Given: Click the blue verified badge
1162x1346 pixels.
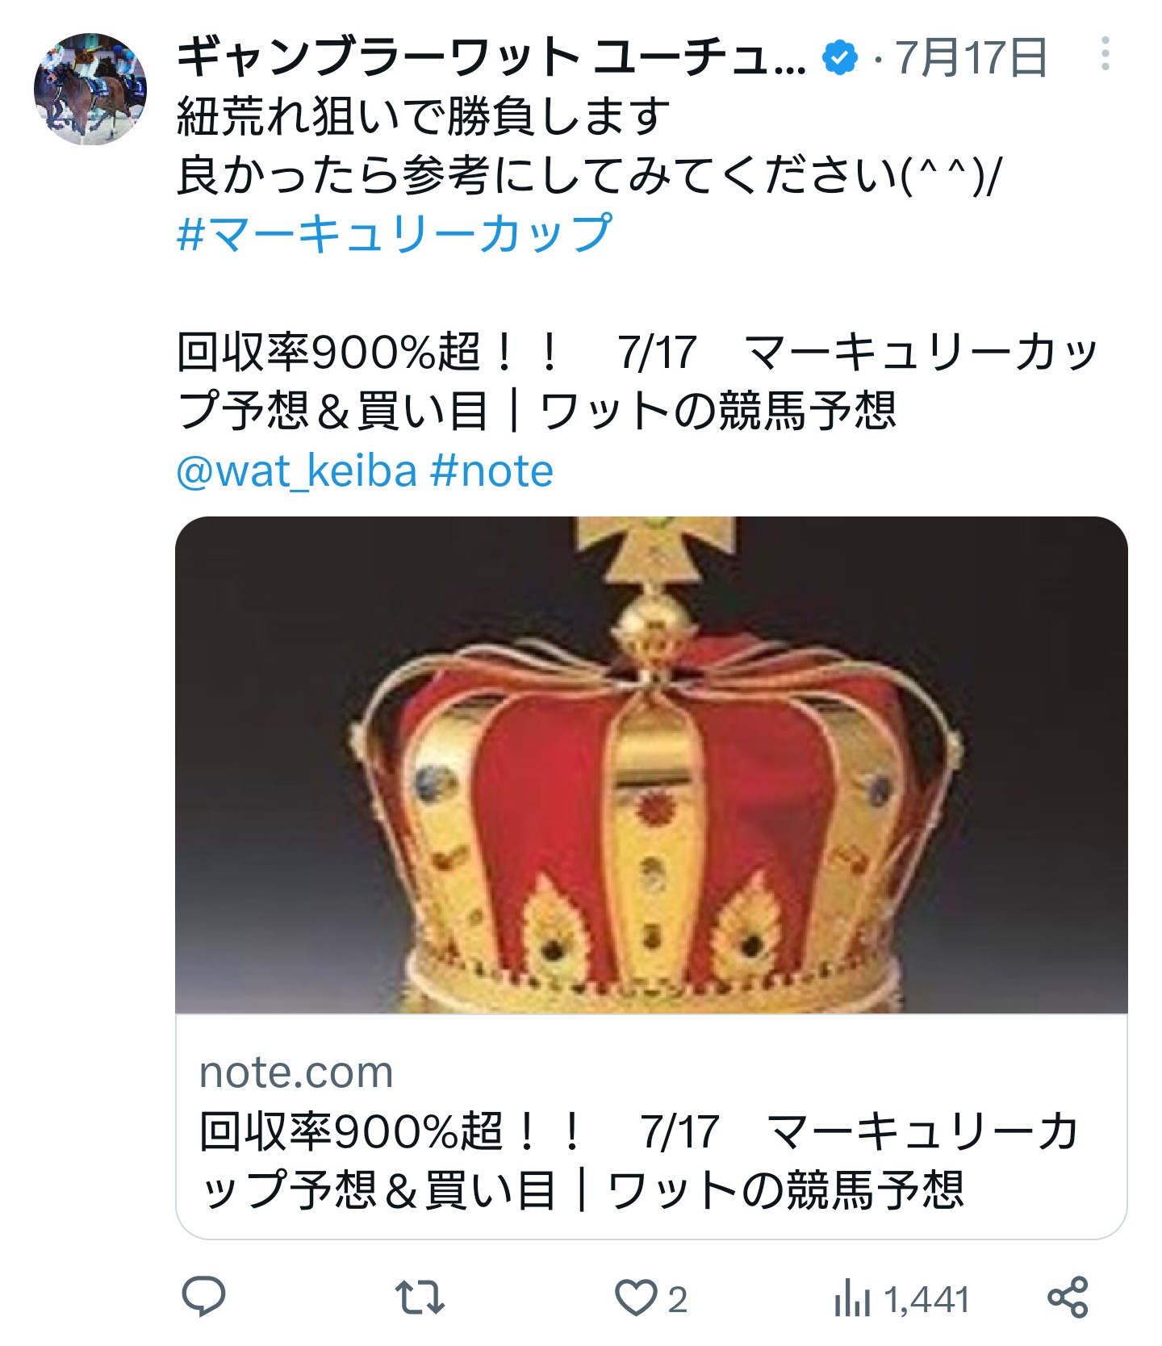Looking at the screenshot, I should [839, 58].
